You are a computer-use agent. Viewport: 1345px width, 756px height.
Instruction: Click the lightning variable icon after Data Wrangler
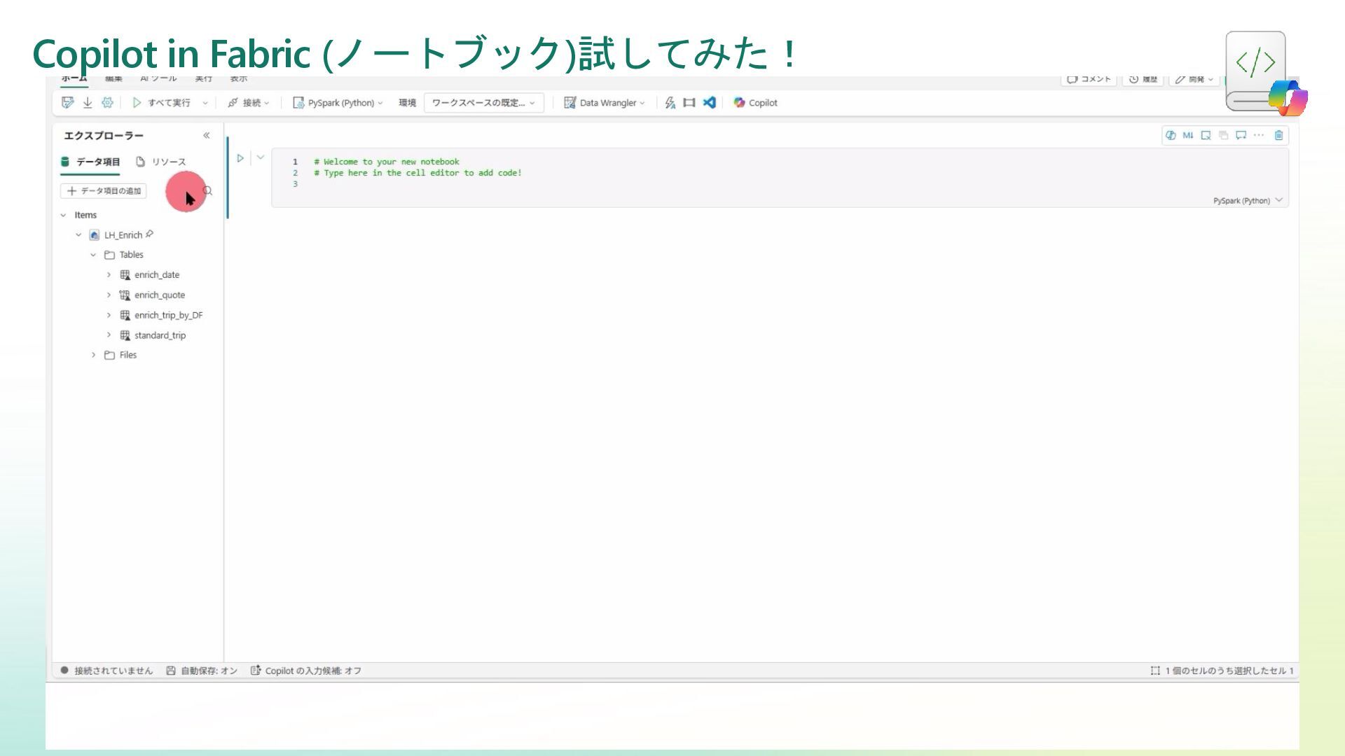tap(670, 102)
